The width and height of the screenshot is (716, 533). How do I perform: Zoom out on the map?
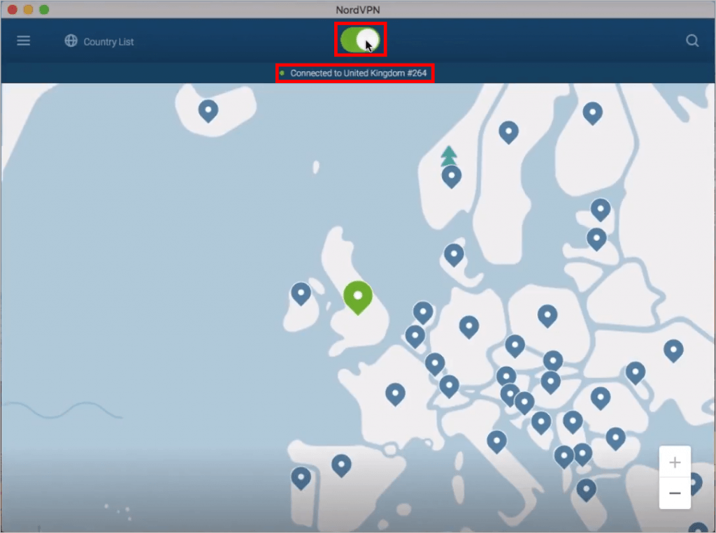(x=675, y=492)
